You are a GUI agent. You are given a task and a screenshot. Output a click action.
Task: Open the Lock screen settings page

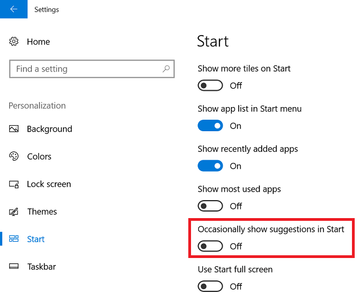49,184
